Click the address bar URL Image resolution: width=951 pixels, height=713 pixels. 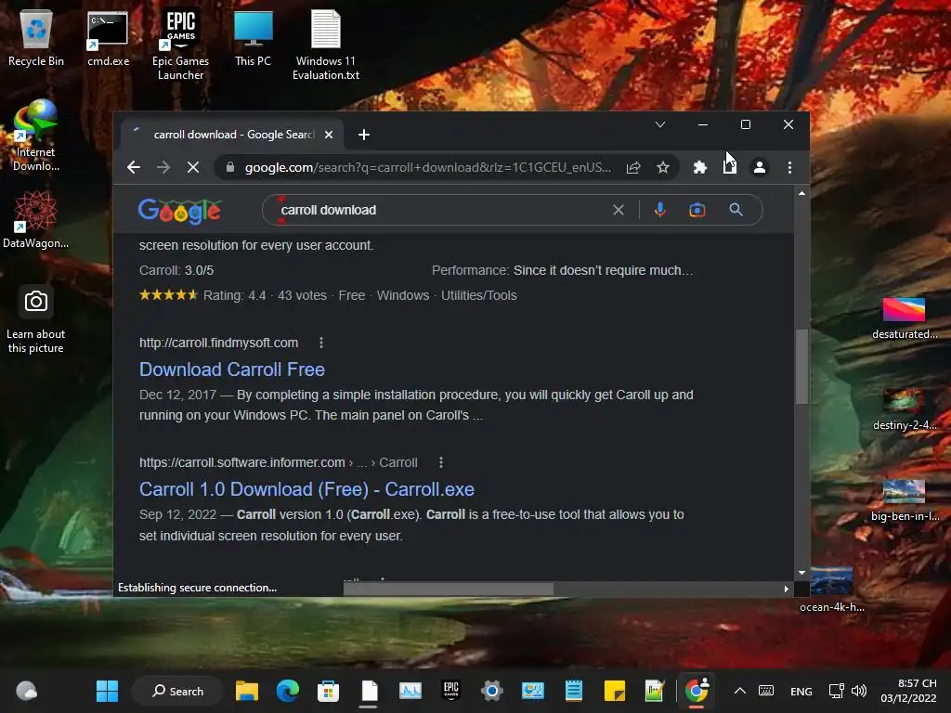[427, 167]
